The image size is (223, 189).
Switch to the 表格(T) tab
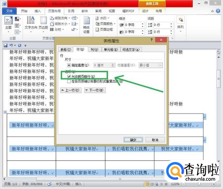(66, 50)
